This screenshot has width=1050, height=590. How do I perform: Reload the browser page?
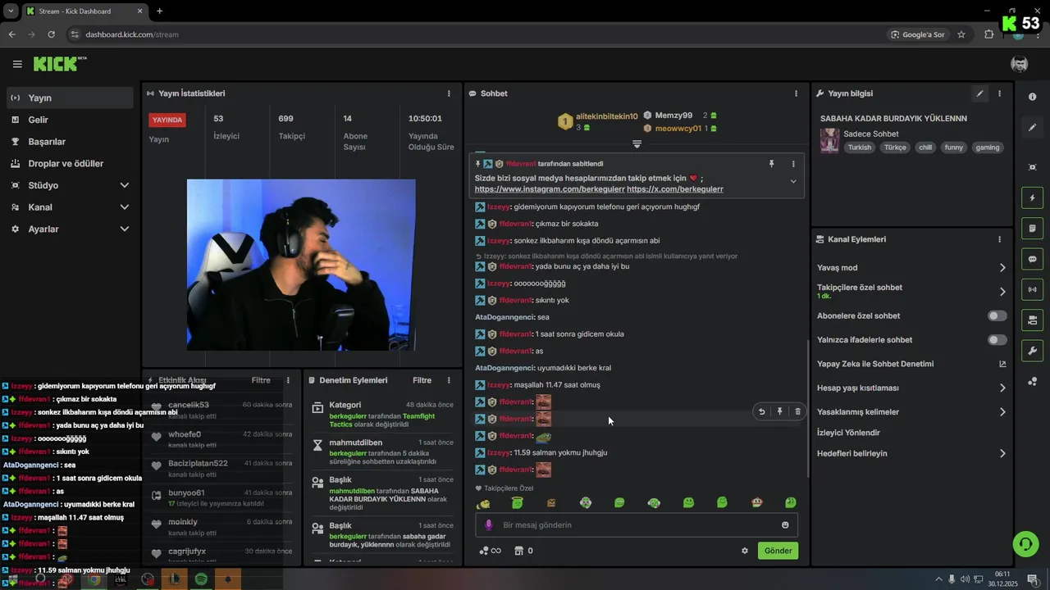(x=51, y=34)
